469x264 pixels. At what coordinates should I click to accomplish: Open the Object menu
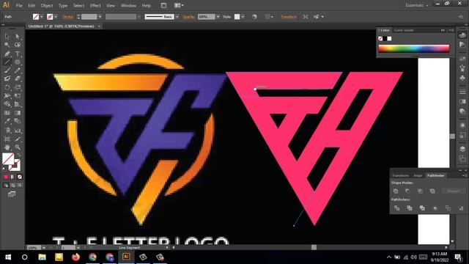(x=47, y=5)
